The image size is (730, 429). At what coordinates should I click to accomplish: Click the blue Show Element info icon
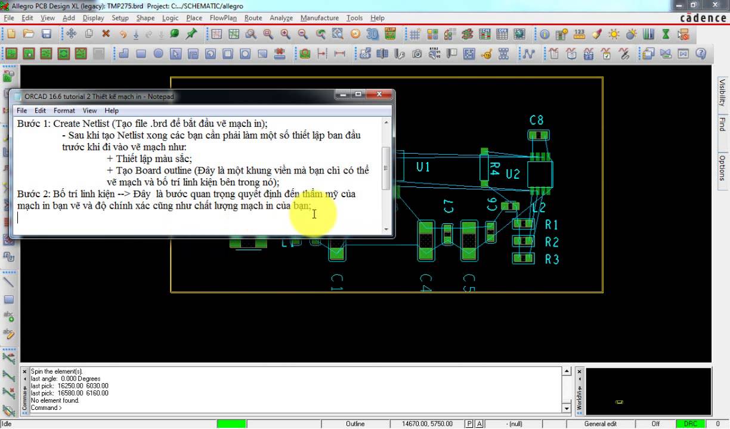pyautogui.click(x=545, y=34)
